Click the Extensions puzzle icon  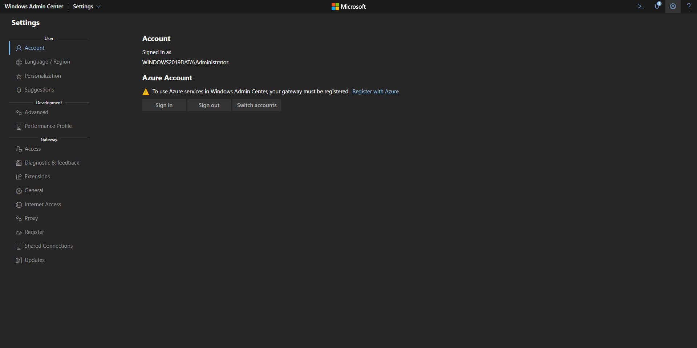[19, 177]
